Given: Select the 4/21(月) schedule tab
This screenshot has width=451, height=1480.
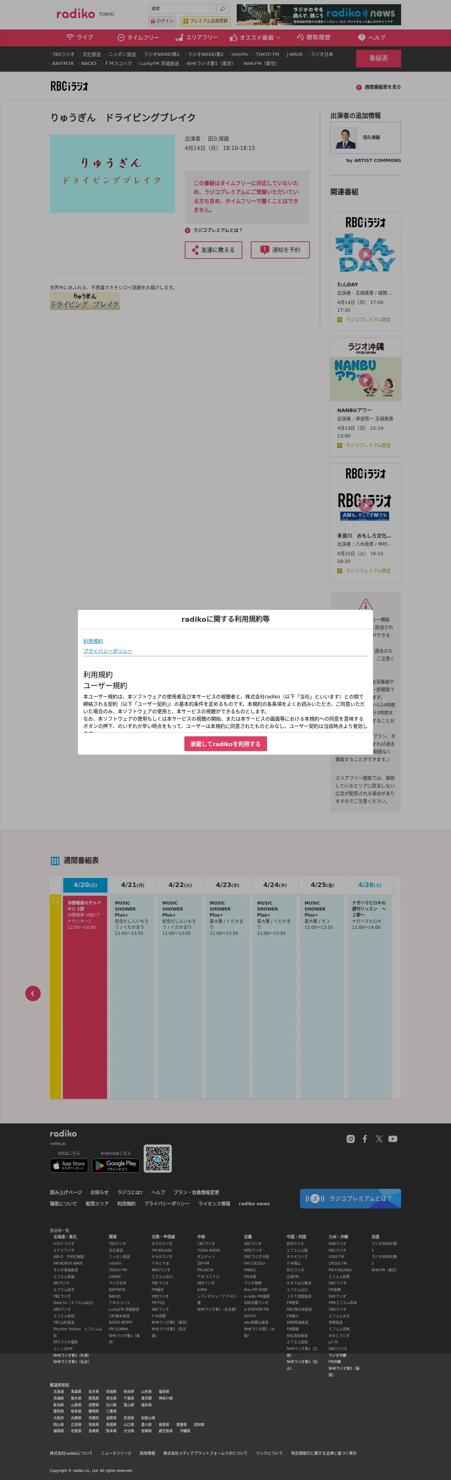Looking at the screenshot, I should (132, 885).
